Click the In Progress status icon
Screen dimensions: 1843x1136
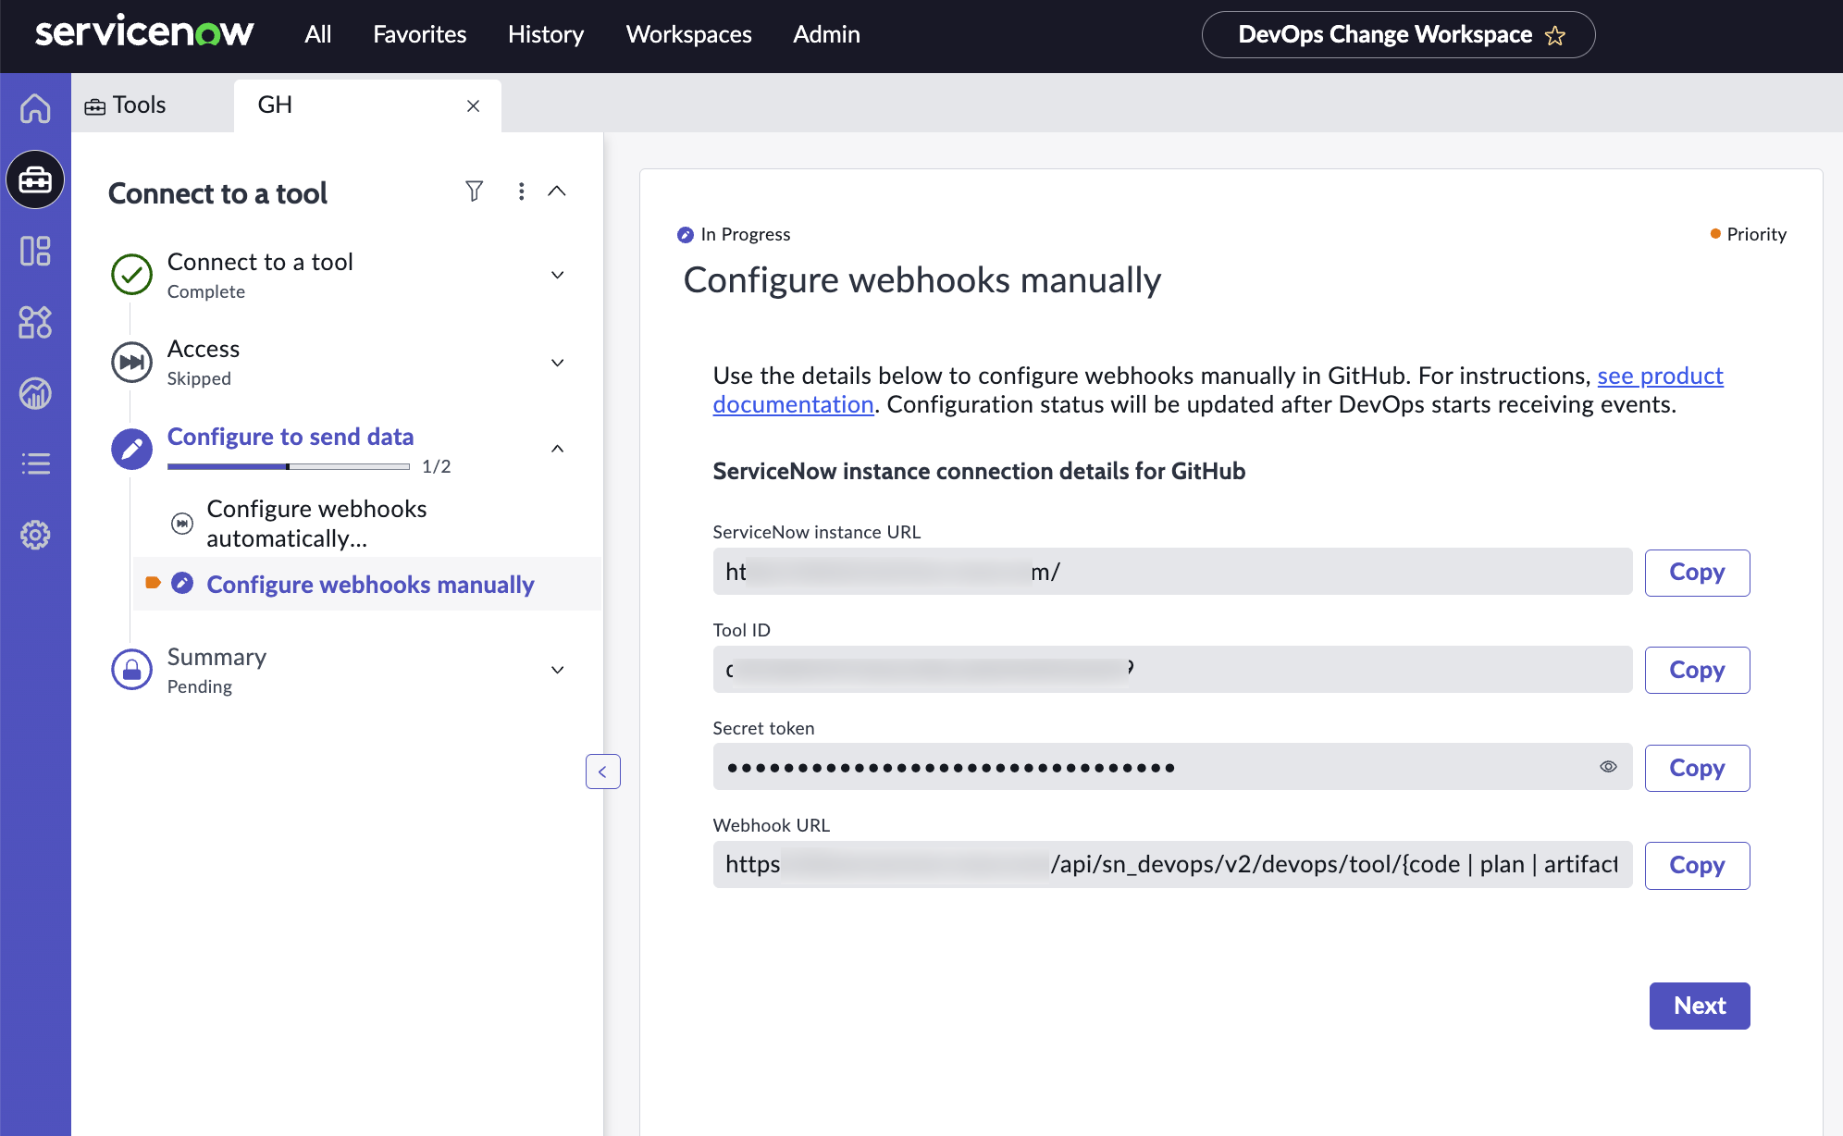point(686,235)
